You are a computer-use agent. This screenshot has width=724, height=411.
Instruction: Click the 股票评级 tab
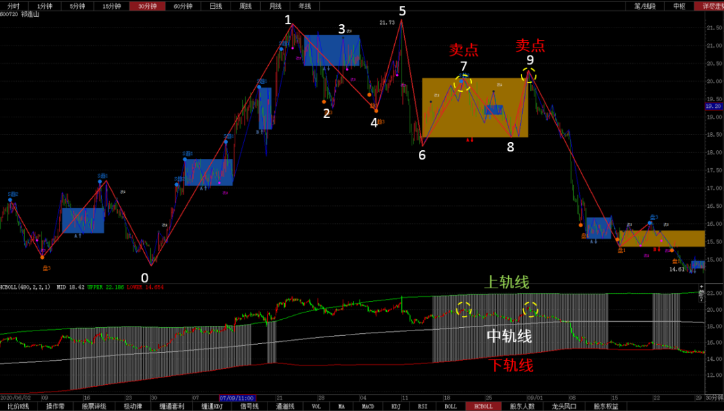94,406
